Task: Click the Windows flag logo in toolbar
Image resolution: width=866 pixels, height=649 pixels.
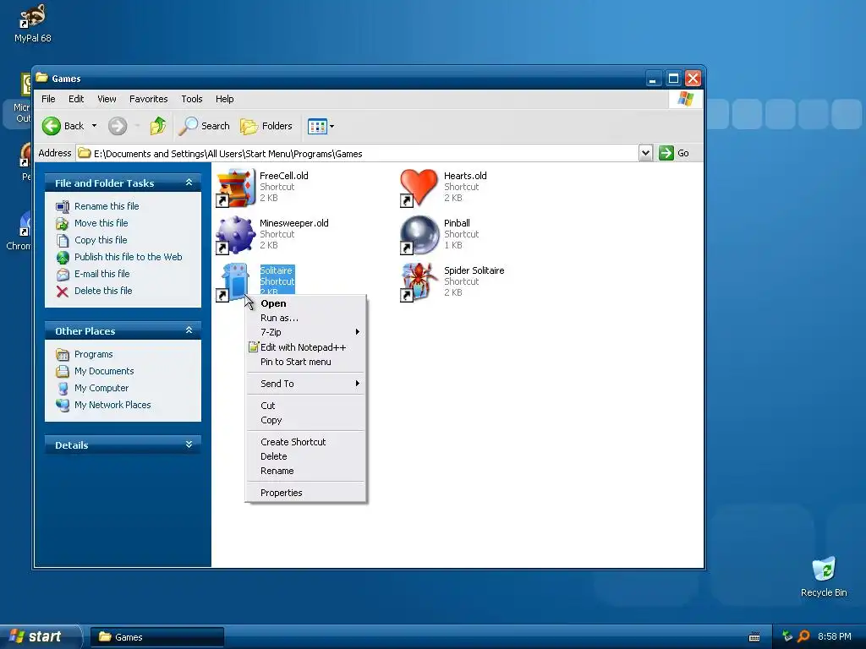Action: pos(685,99)
